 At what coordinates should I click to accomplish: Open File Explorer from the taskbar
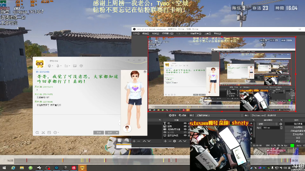click(22, 168)
